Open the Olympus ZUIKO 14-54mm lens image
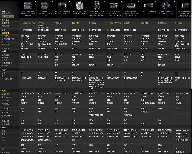The height and width of the screenshot is (154, 192). (131, 6)
